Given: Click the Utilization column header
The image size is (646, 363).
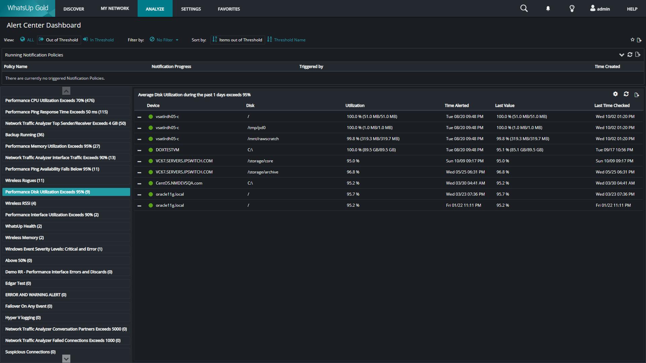Looking at the screenshot, I should pos(355,106).
